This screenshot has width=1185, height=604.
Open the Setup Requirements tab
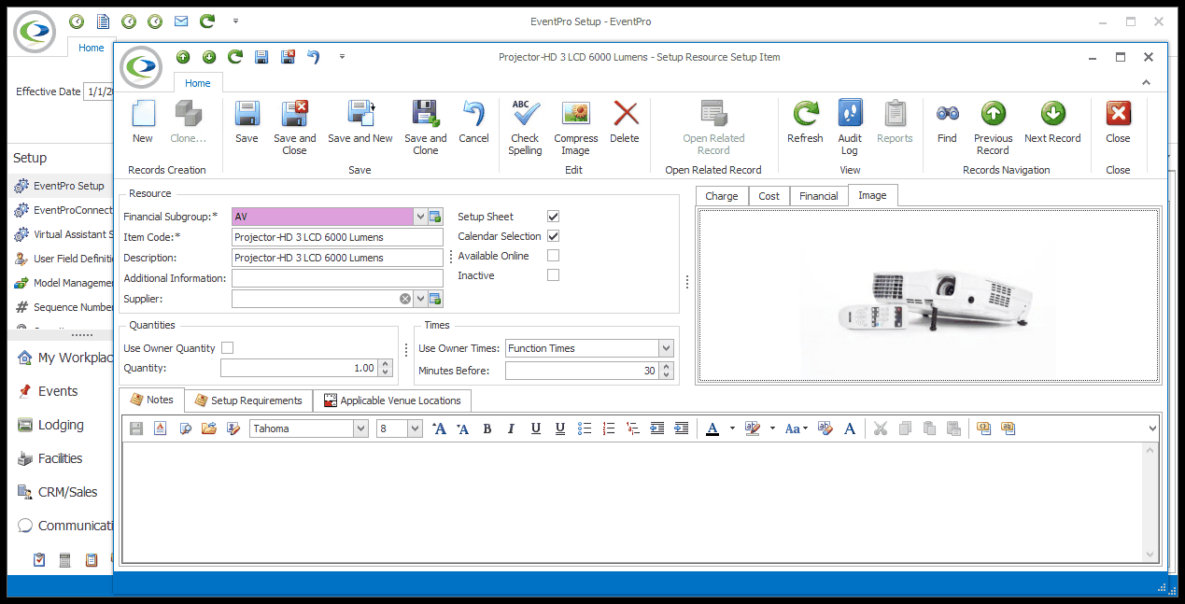[x=248, y=400]
